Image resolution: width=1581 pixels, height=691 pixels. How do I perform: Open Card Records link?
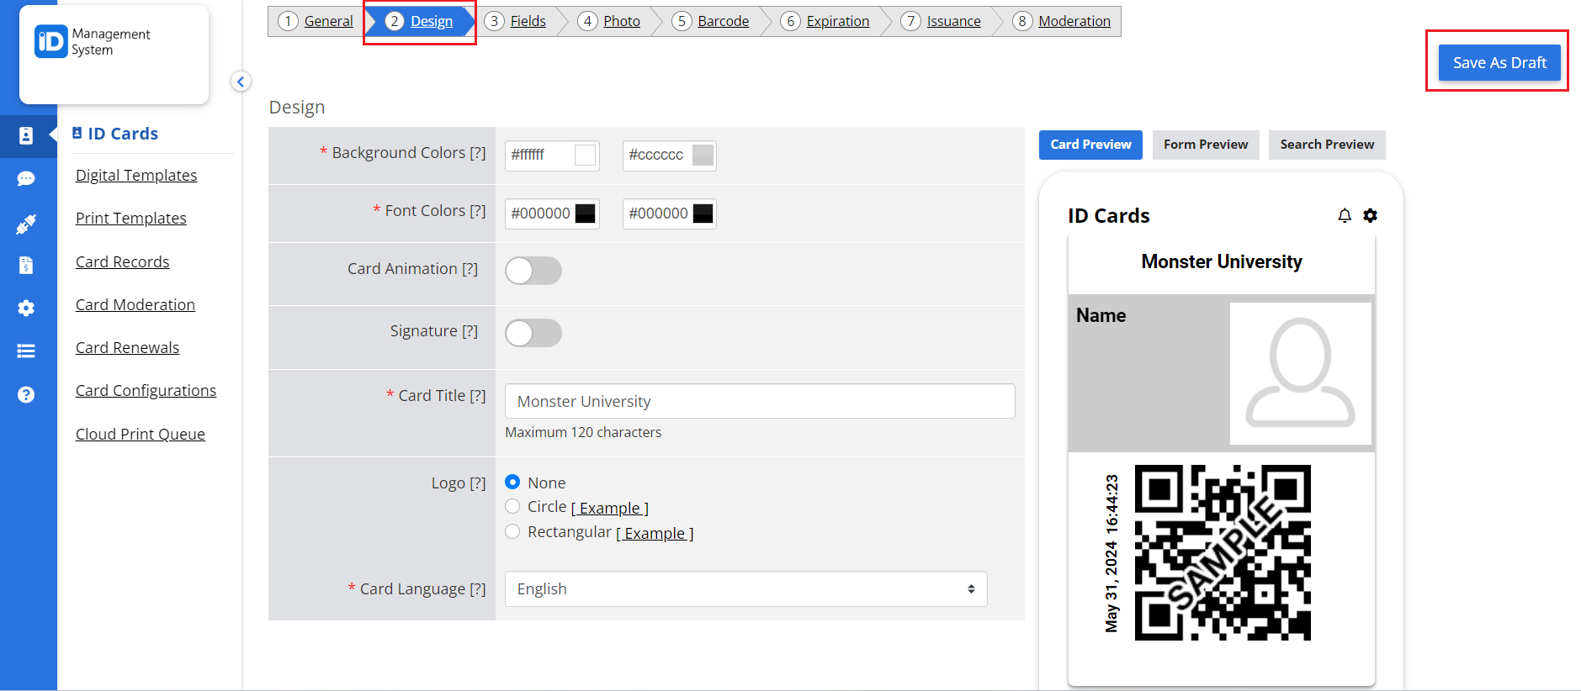coord(123,261)
